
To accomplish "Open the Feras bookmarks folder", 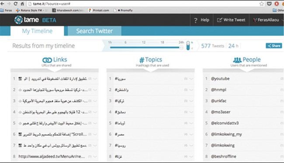I will (x=6, y=10).
